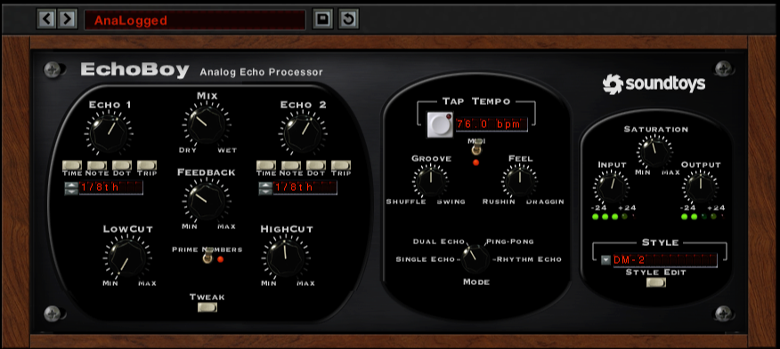The height and width of the screenshot is (349, 780).
Task: Open the Style dropdown arrow
Action: pyautogui.click(x=605, y=260)
